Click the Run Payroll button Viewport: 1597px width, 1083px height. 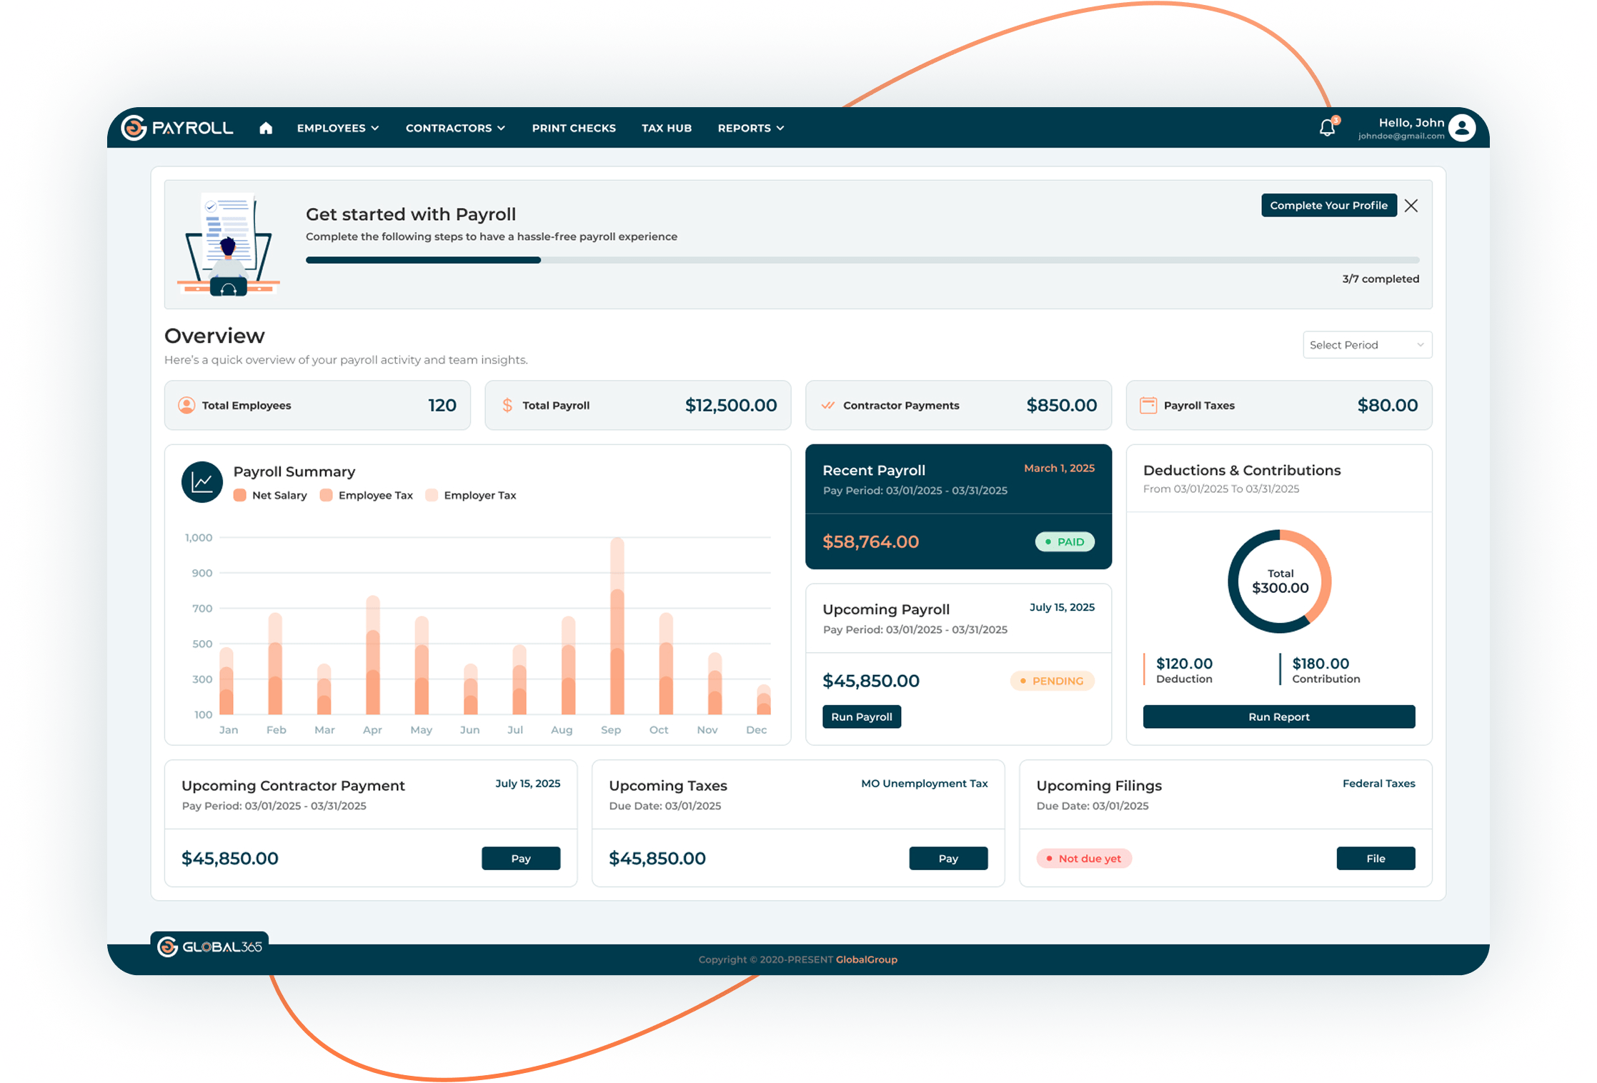[862, 717]
